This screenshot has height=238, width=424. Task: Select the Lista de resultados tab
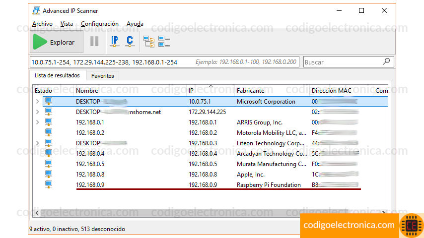[57, 75]
